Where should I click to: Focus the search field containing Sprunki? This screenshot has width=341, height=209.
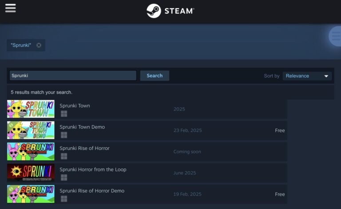coord(73,75)
